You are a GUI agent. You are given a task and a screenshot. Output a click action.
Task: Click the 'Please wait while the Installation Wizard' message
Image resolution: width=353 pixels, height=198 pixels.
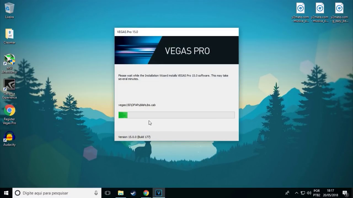point(173,77)
